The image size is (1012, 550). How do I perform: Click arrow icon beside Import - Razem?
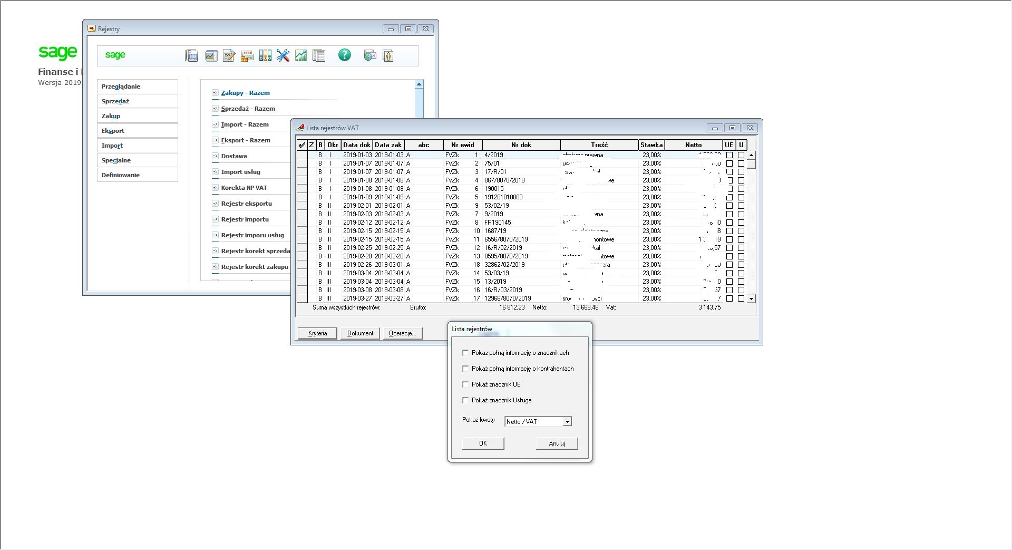(215, 124)
